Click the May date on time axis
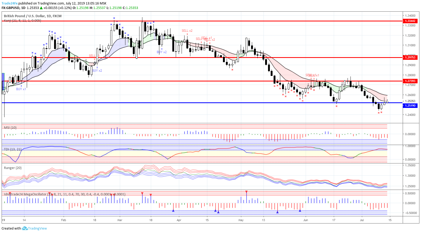Screen dimensions: 421x233 [241, 220]
